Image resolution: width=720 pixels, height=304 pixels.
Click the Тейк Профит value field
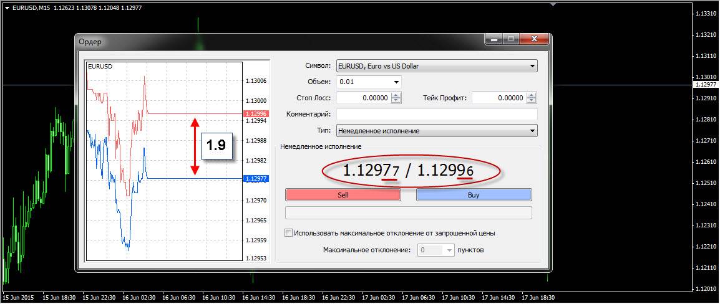pyautogui.click(x=499, y=98)
